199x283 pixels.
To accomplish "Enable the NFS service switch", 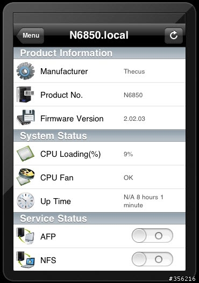I will pos(152,259).
